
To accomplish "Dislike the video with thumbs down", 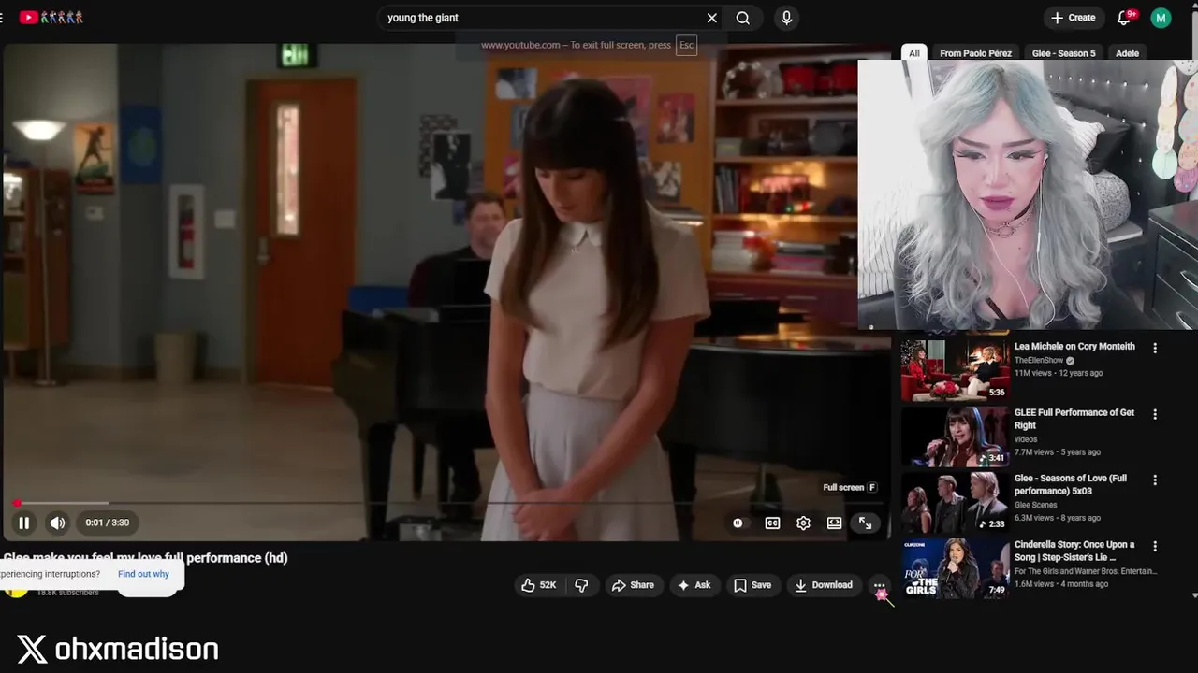I will click(x=581, y=585).
